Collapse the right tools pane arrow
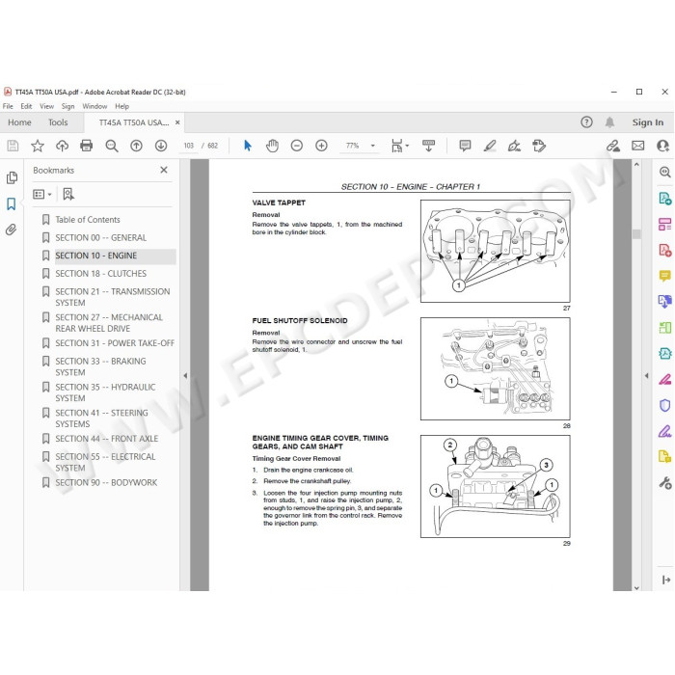The width and height of the screenshot is (675, 675). pos(647,375)
